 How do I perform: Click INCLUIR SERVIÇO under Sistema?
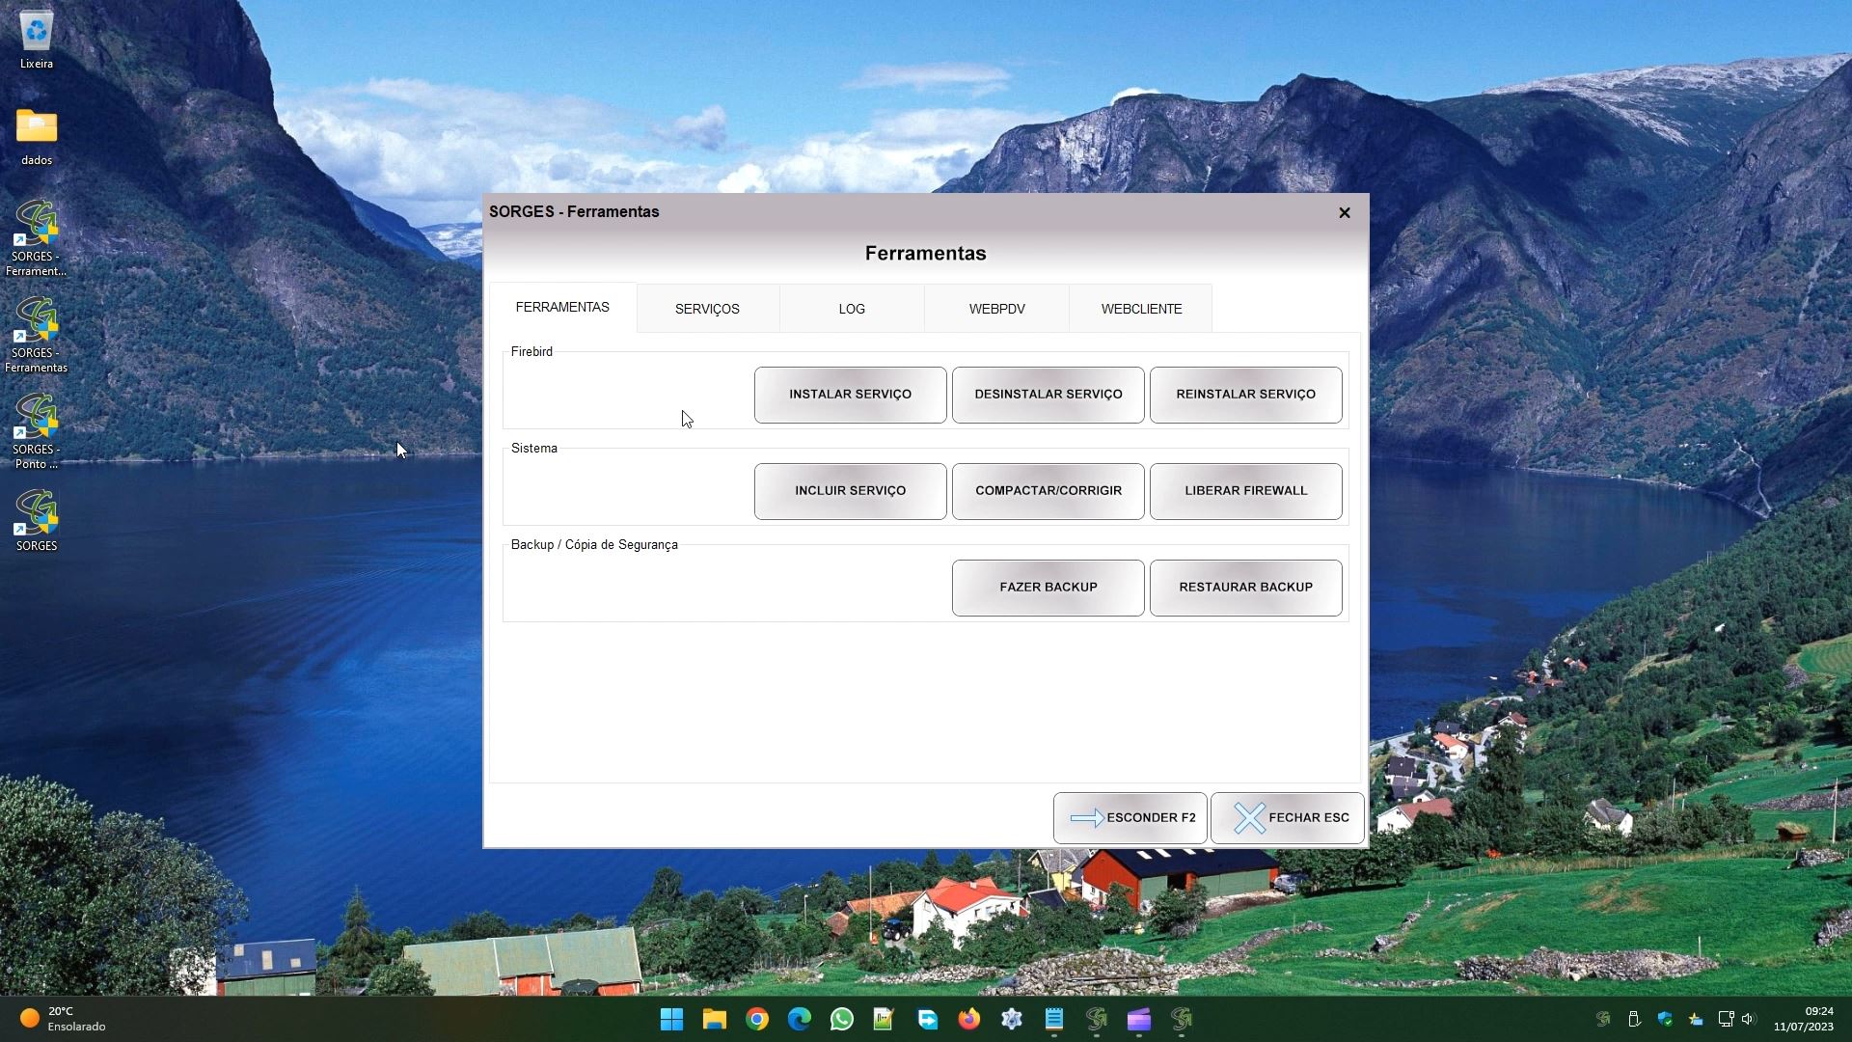(850, 490)
